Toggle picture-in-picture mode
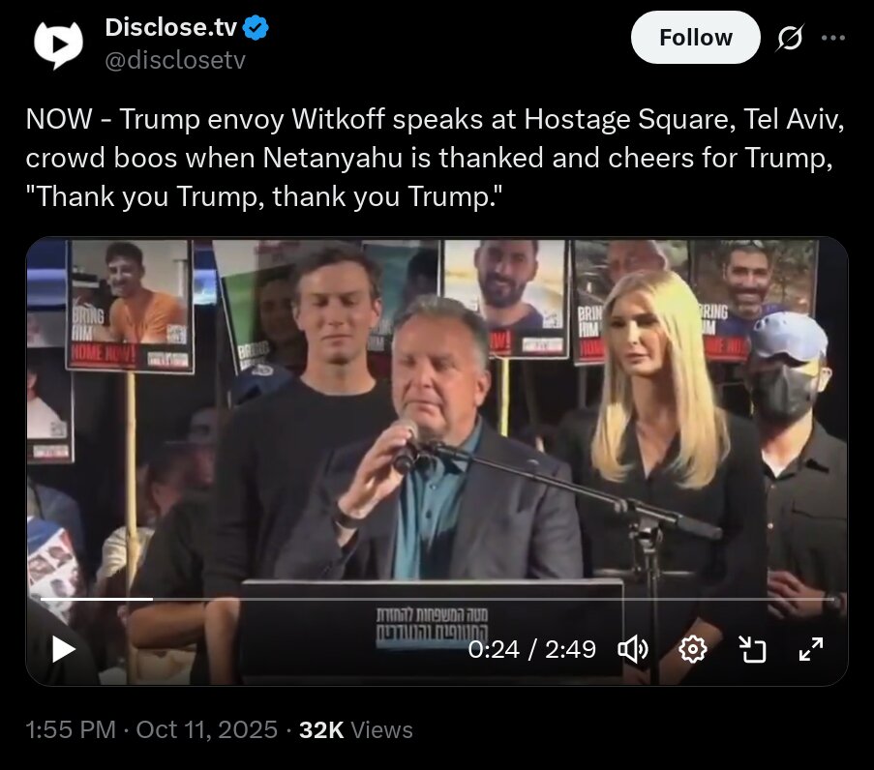The height and width of the screenshot is (770, 874). [752, 650]
